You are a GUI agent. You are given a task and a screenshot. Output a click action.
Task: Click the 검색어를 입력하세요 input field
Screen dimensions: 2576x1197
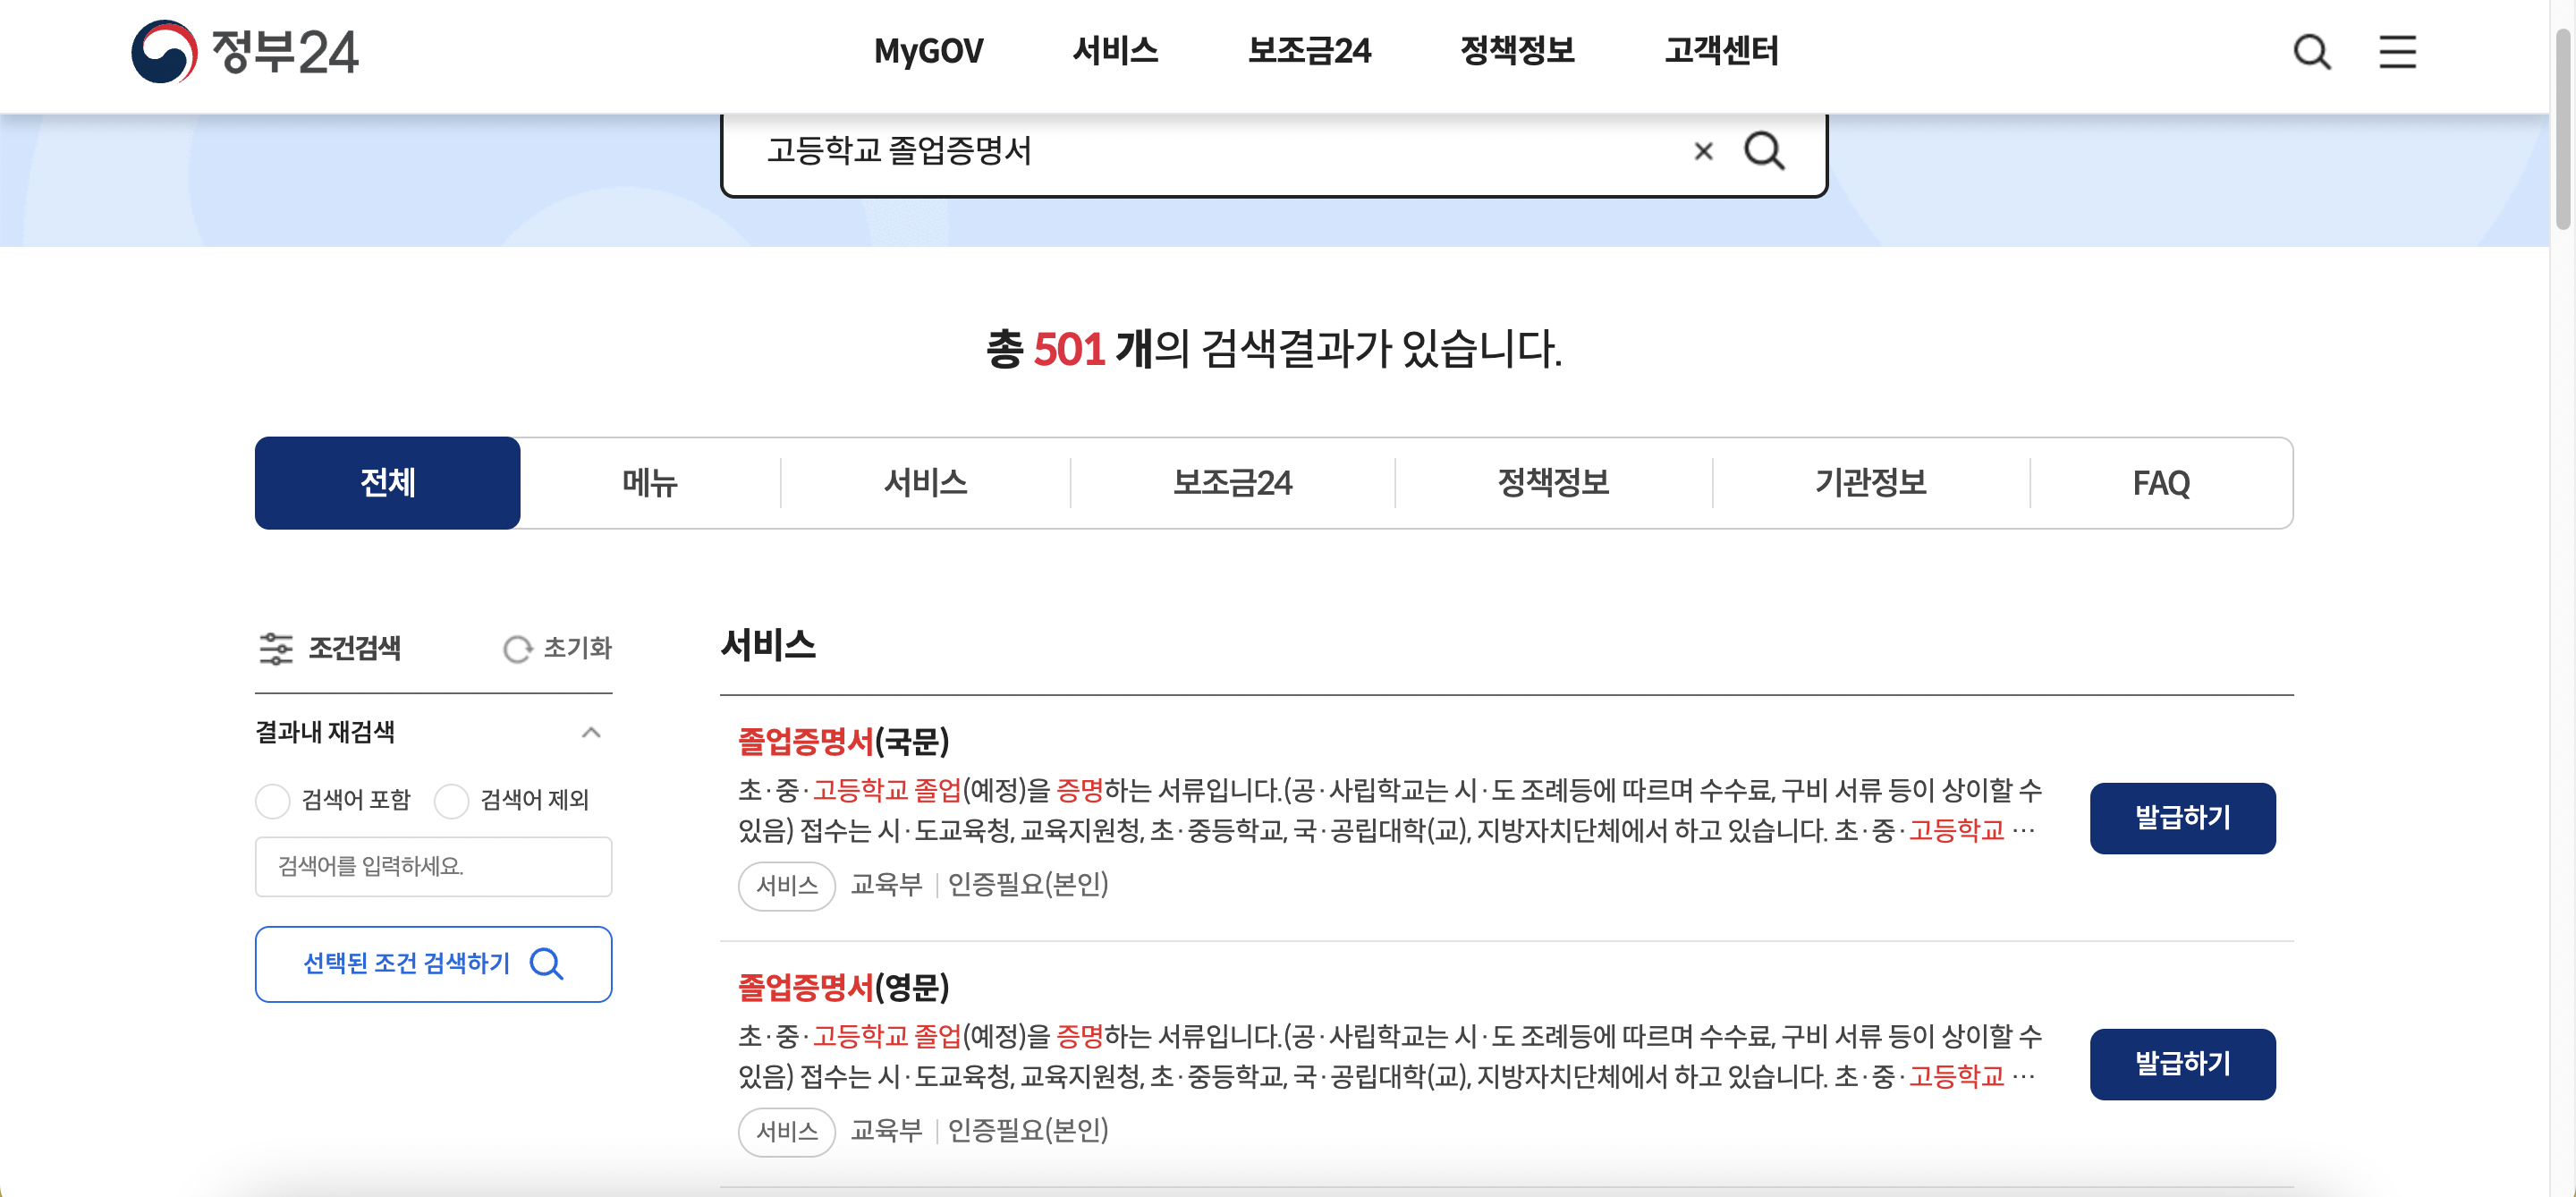pos(433,866)
